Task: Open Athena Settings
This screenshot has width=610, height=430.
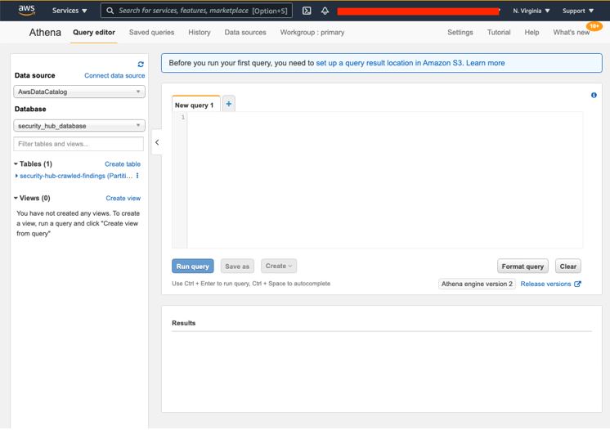Action: tap(460, 32)
